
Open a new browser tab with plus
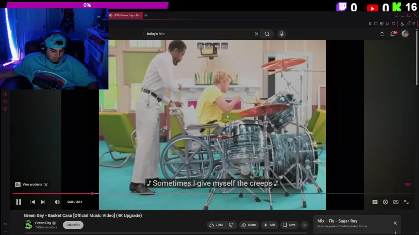tap(146, 15)
